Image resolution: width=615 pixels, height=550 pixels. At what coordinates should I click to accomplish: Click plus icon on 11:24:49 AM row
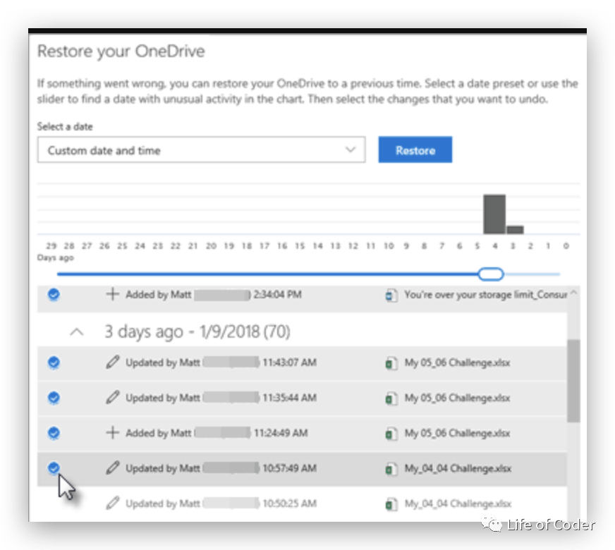click(113, 433)
